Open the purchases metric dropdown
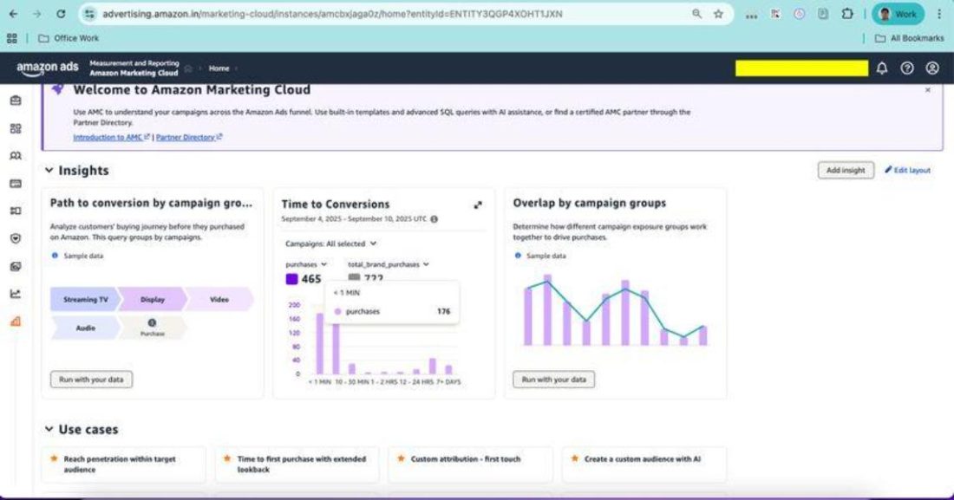Viewport: 954px width, 500px height. click(306, 264)
